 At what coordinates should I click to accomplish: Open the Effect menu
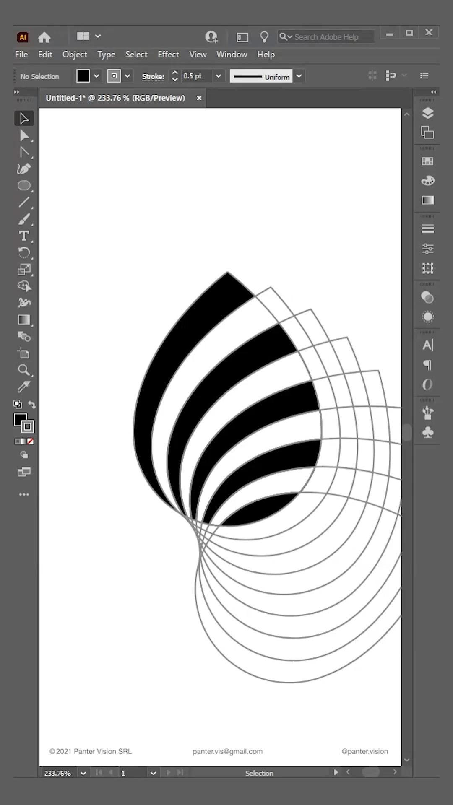168,55
